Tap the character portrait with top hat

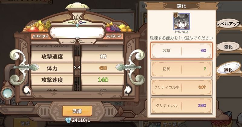click(x=181, y=21)
